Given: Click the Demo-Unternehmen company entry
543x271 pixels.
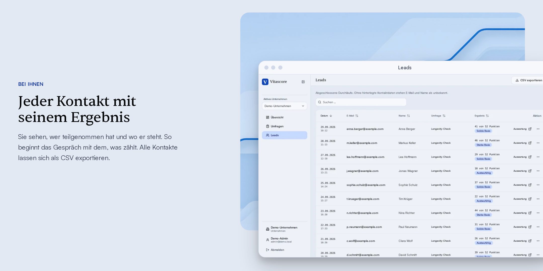Looking at the screenshot, I should click(284, 229).
